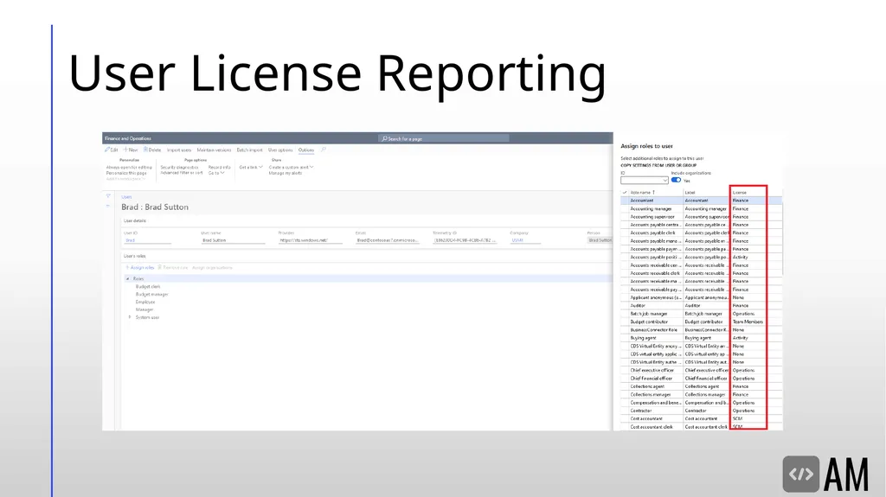
Task: Click the Remove role trash icon
Action: point(160,268)
